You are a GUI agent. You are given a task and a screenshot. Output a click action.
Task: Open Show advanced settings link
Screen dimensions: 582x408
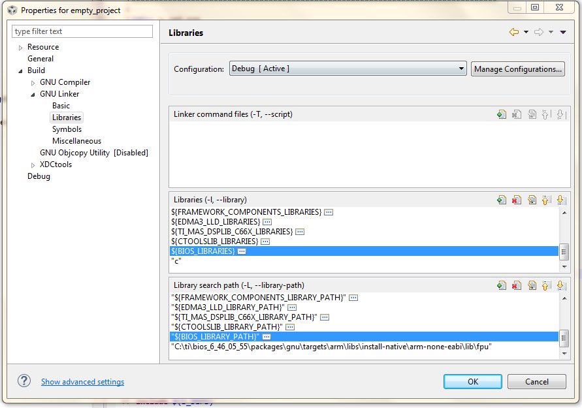click(x=83, y=382)
